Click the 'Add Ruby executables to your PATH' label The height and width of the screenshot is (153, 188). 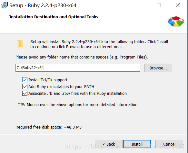coord(61,87)
